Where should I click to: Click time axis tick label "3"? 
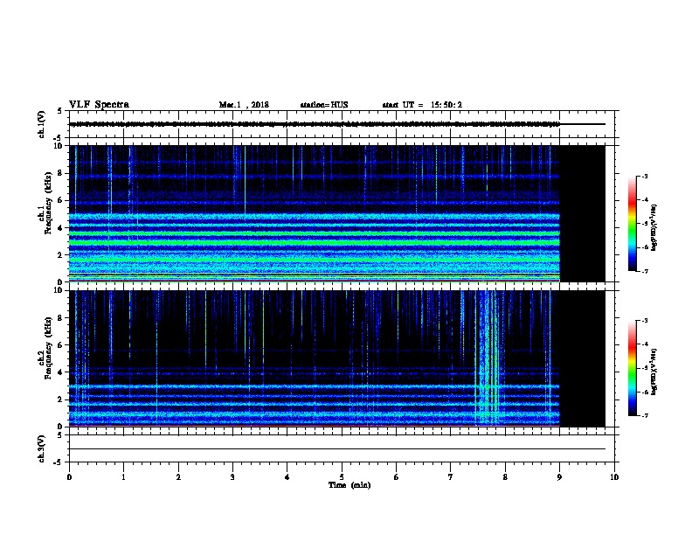pos(232,477)
